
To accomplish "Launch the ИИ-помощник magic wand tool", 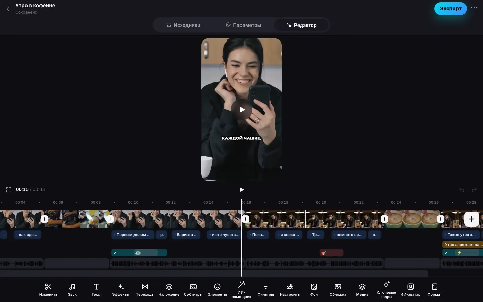I will coord(241,290).
